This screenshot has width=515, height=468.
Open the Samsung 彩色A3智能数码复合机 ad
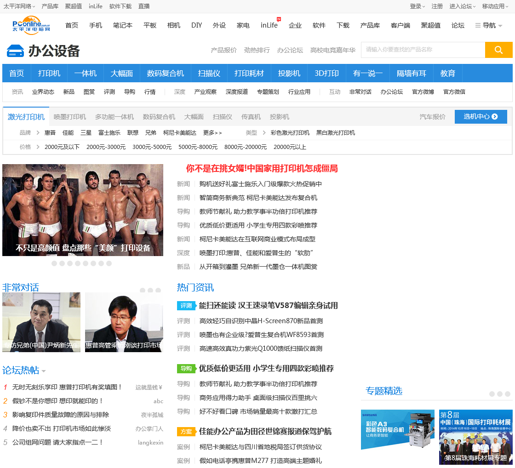click(398, 429)
